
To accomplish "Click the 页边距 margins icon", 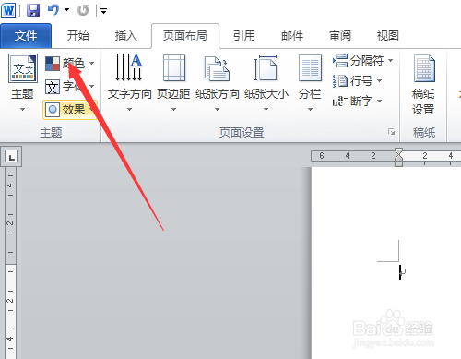I will (174, 67).
